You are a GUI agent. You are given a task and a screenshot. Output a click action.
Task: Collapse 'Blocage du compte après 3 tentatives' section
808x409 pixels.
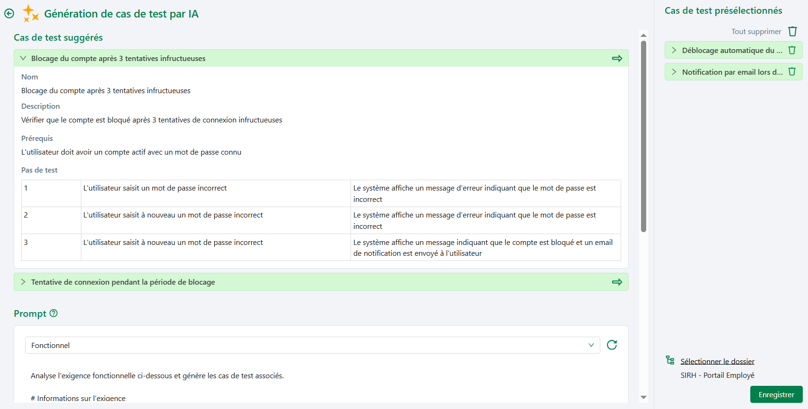tap(23, 58)
